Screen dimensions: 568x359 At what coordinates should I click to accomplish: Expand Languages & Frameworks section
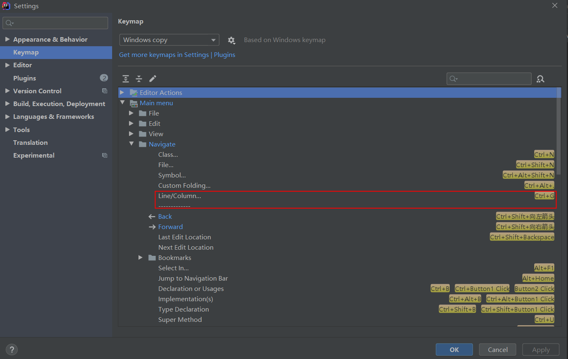click(7, 116)
